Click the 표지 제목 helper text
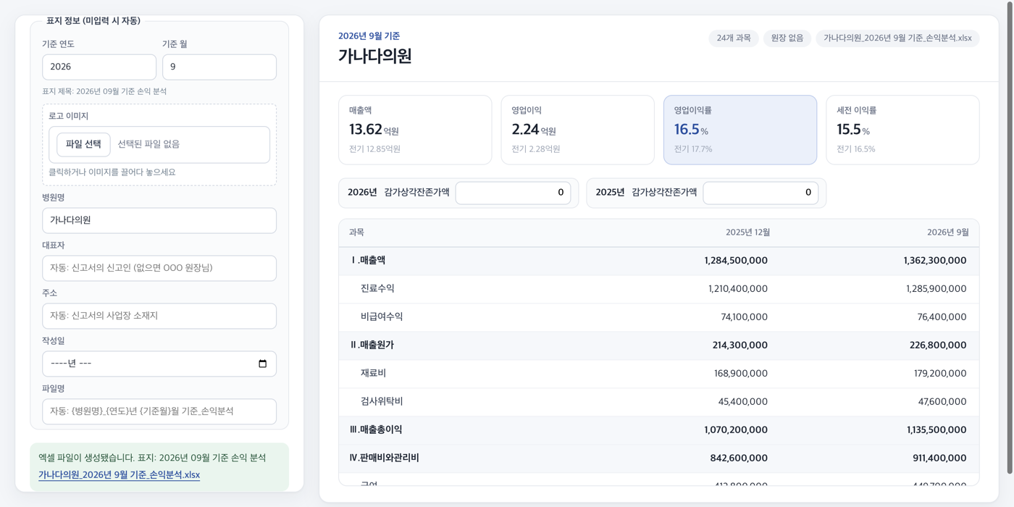The width and height of the screenshot is (1014, 507). click(x=104, y=92)
